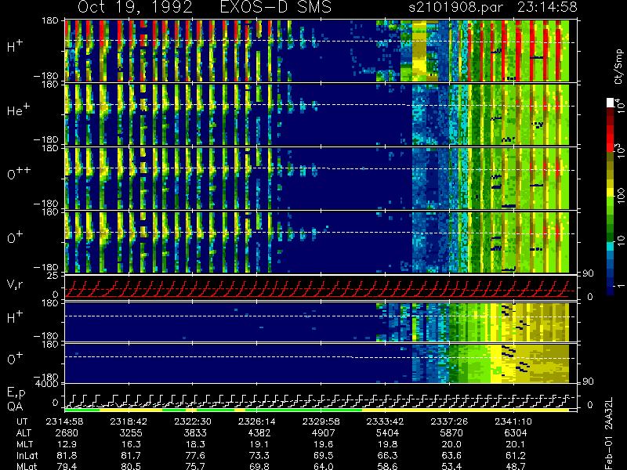
Task: Click UT value '2318:42'
Action: (129, 421)
